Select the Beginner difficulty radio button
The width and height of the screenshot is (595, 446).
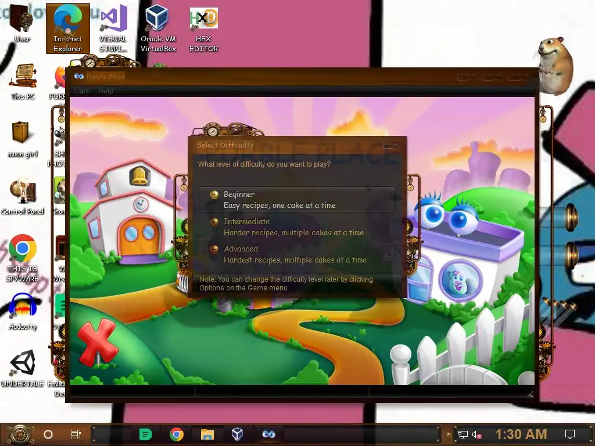(x=214, y=195)
